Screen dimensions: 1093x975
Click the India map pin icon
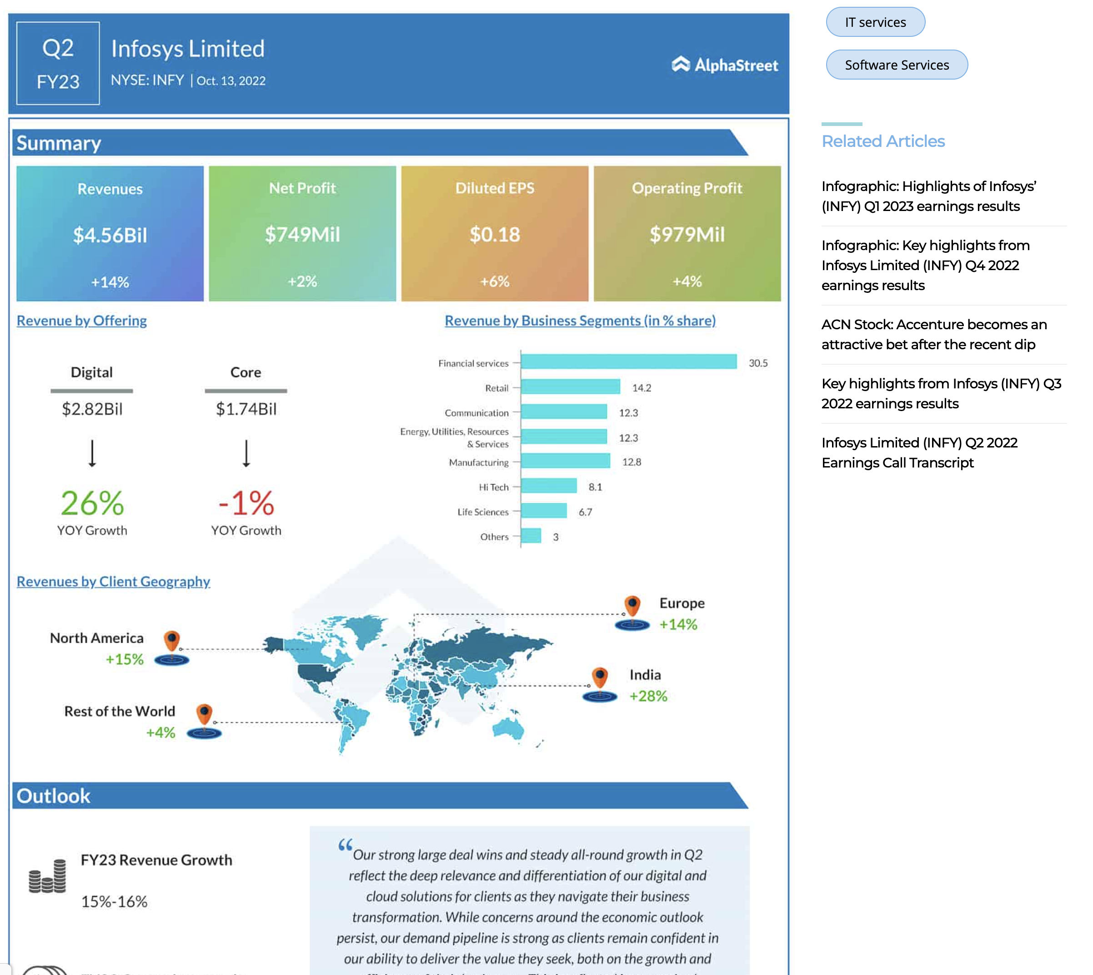(600, 685)
